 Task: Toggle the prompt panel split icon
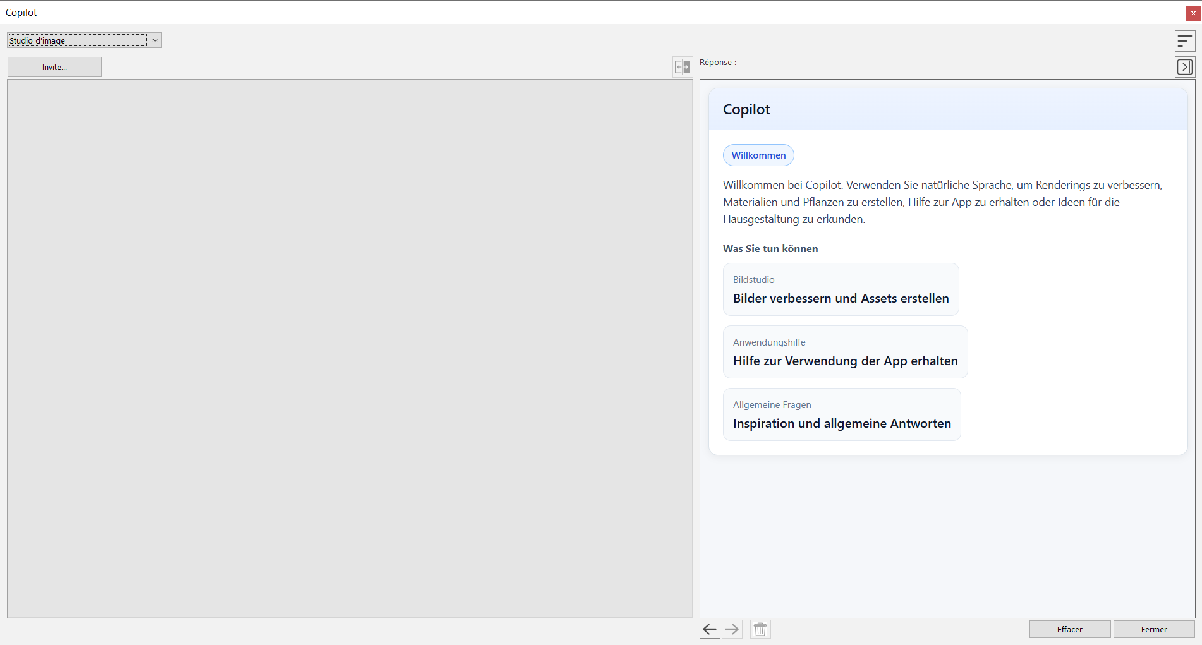[683, 66]
